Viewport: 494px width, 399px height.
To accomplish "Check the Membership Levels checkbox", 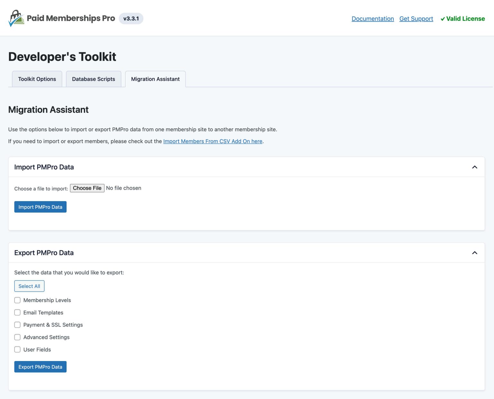I will [x=17, y=300].
